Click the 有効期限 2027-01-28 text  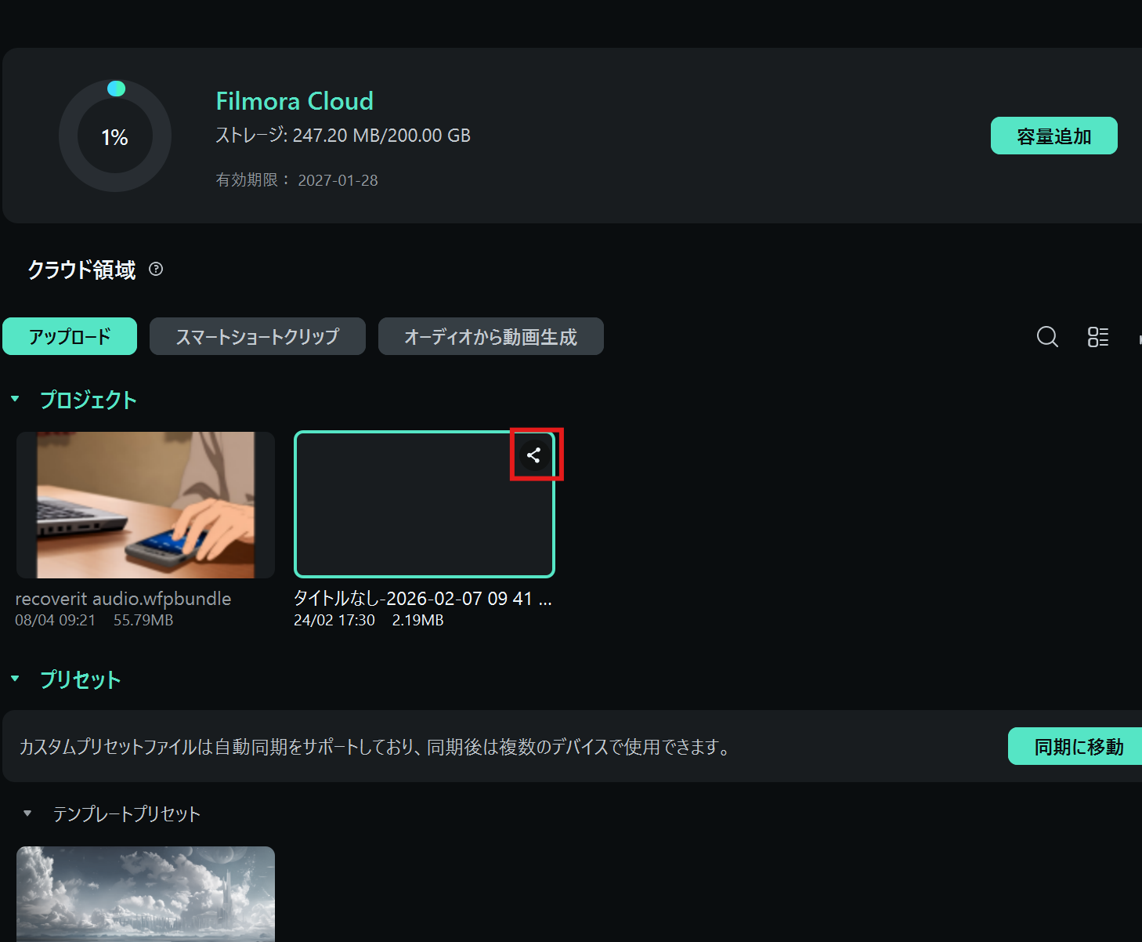(x=297, y=180)
